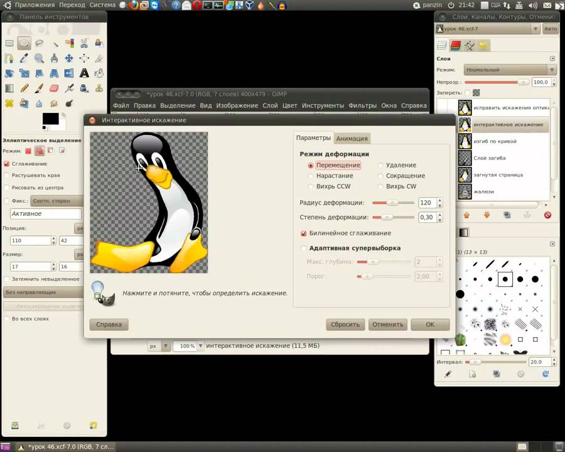Open the Выделение menu
565x452 pixels.
178,105
